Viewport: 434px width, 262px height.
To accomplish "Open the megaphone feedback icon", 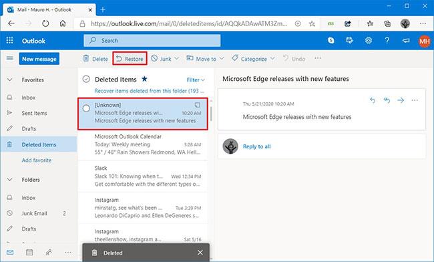I will tap(406, 41).
